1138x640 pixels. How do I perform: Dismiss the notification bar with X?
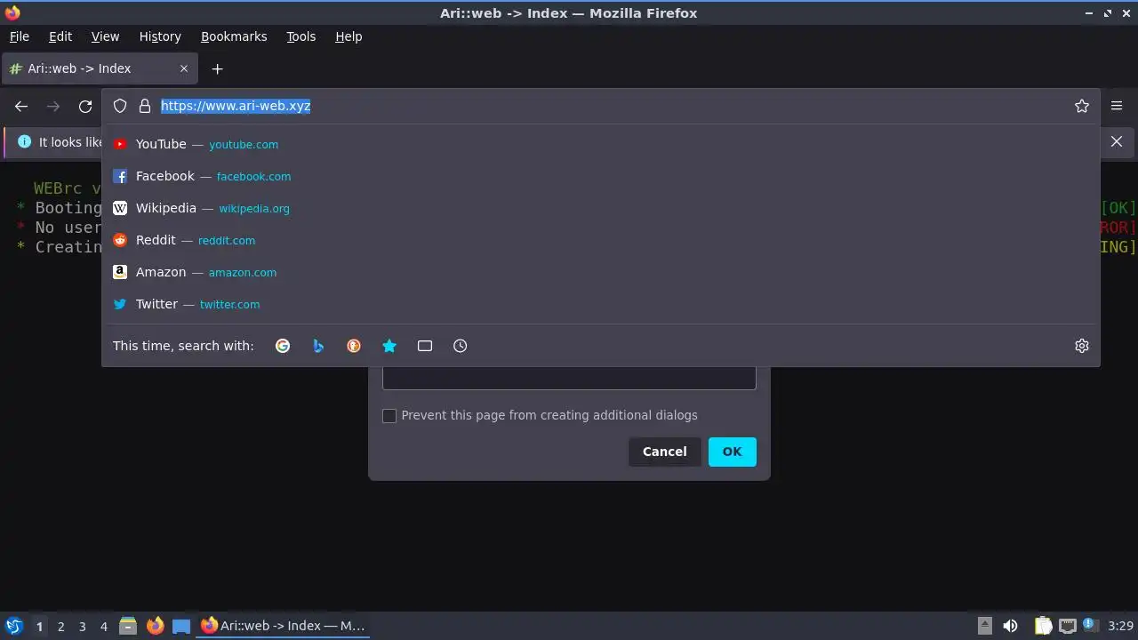click(1117, 141)
